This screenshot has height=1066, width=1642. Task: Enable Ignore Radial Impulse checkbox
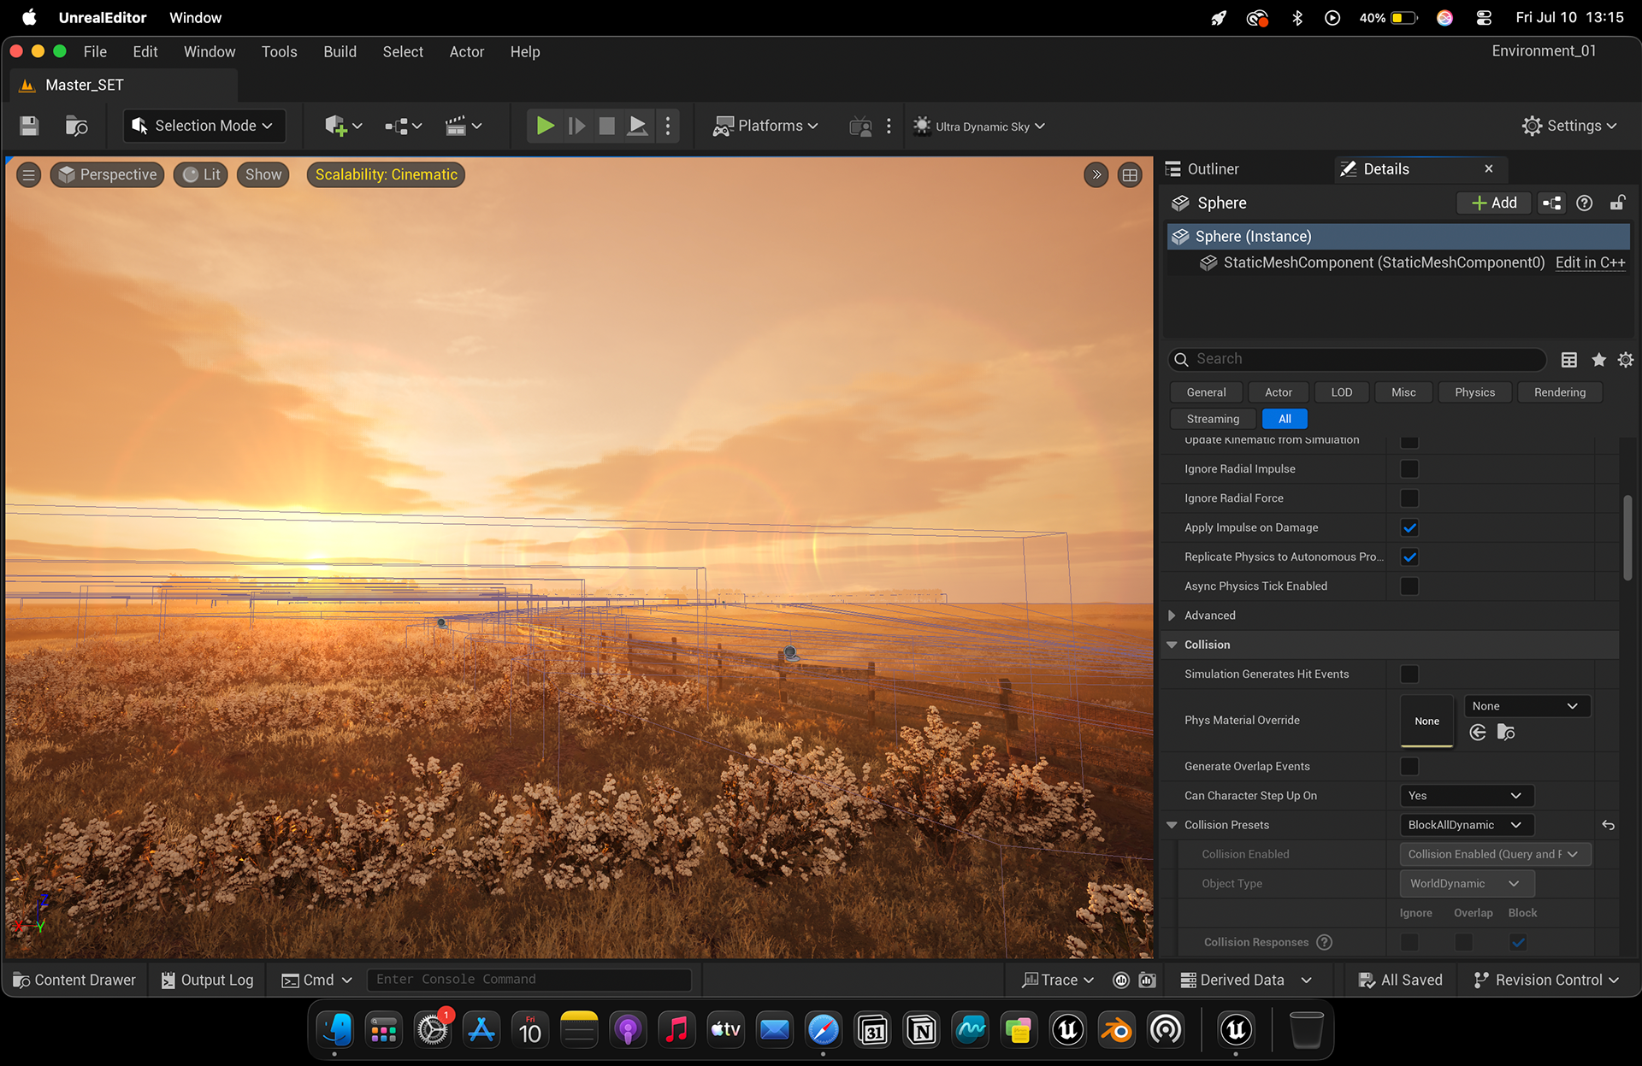1409,469
